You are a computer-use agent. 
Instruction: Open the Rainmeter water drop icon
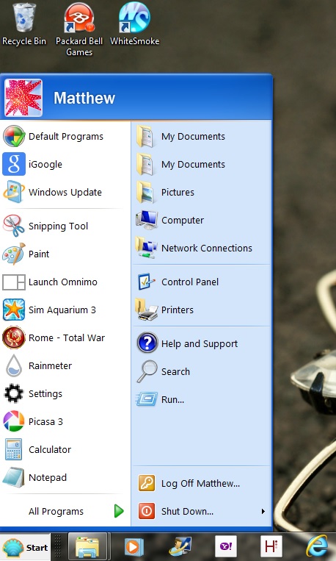(x=13, y=365)
